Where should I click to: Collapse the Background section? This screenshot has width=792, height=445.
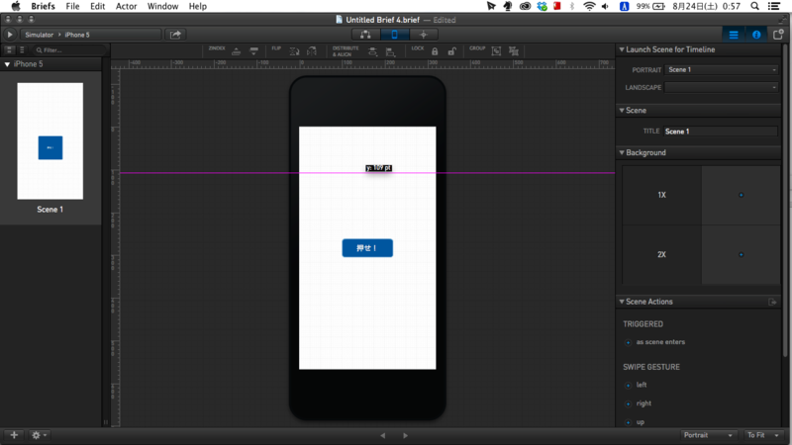click(x=622, y=152)
